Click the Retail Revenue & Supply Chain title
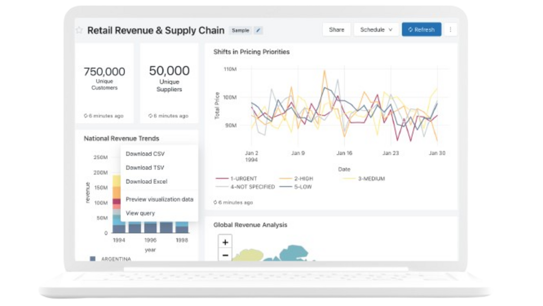Screen dimensions: 543x306 (156, 30)
